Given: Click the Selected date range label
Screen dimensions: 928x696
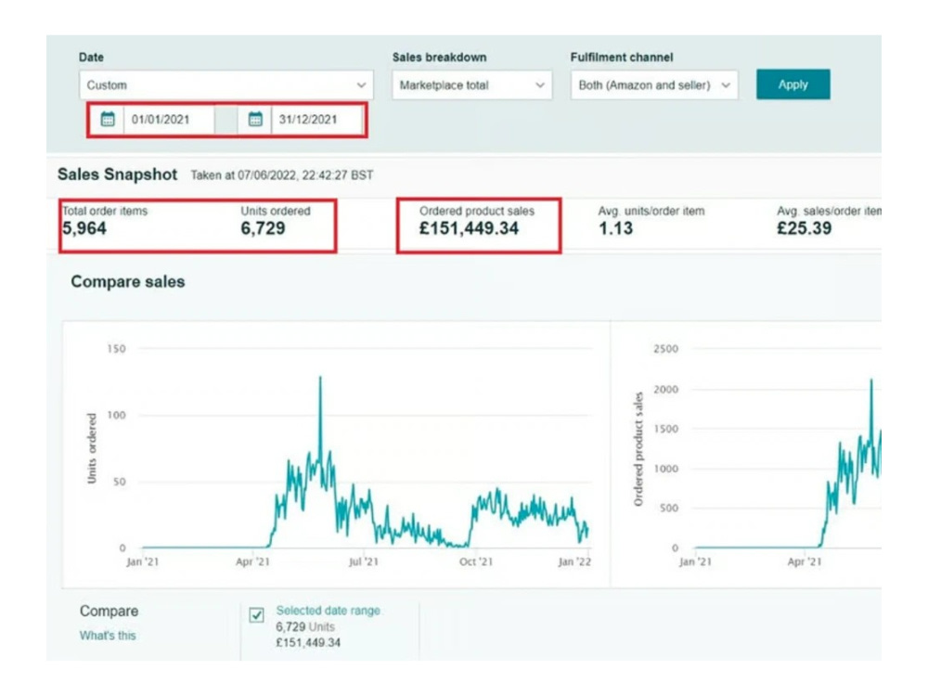Looking at the screenshot, I should (328, 611).
